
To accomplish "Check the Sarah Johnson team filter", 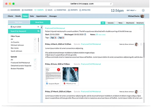I will point(35,51).
